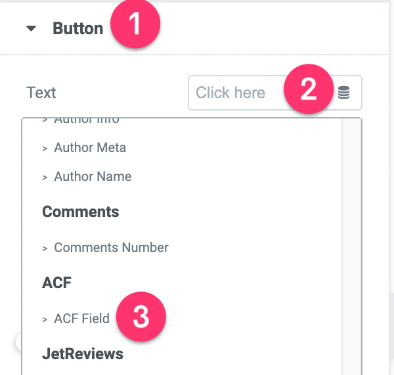Select Author Name from the list
Image resolution: width=394 pixels, height=375 pixels.
pyautogui.click(x=92, y=176)
